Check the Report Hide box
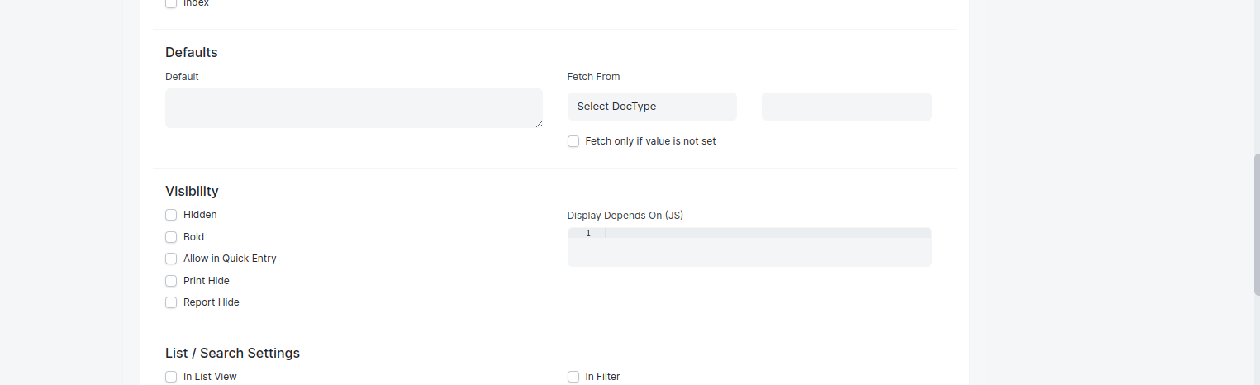 click(x=171, y=302)
